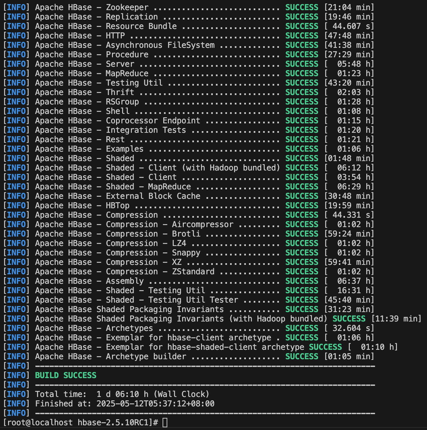Click the green BUILD SUCCESS text
Viewport: 427px width, 430px height.
(x=66, y=375)
